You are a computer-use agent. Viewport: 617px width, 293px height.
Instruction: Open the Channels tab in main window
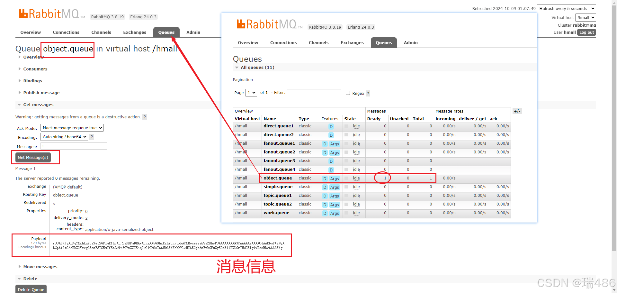(101, 32)
